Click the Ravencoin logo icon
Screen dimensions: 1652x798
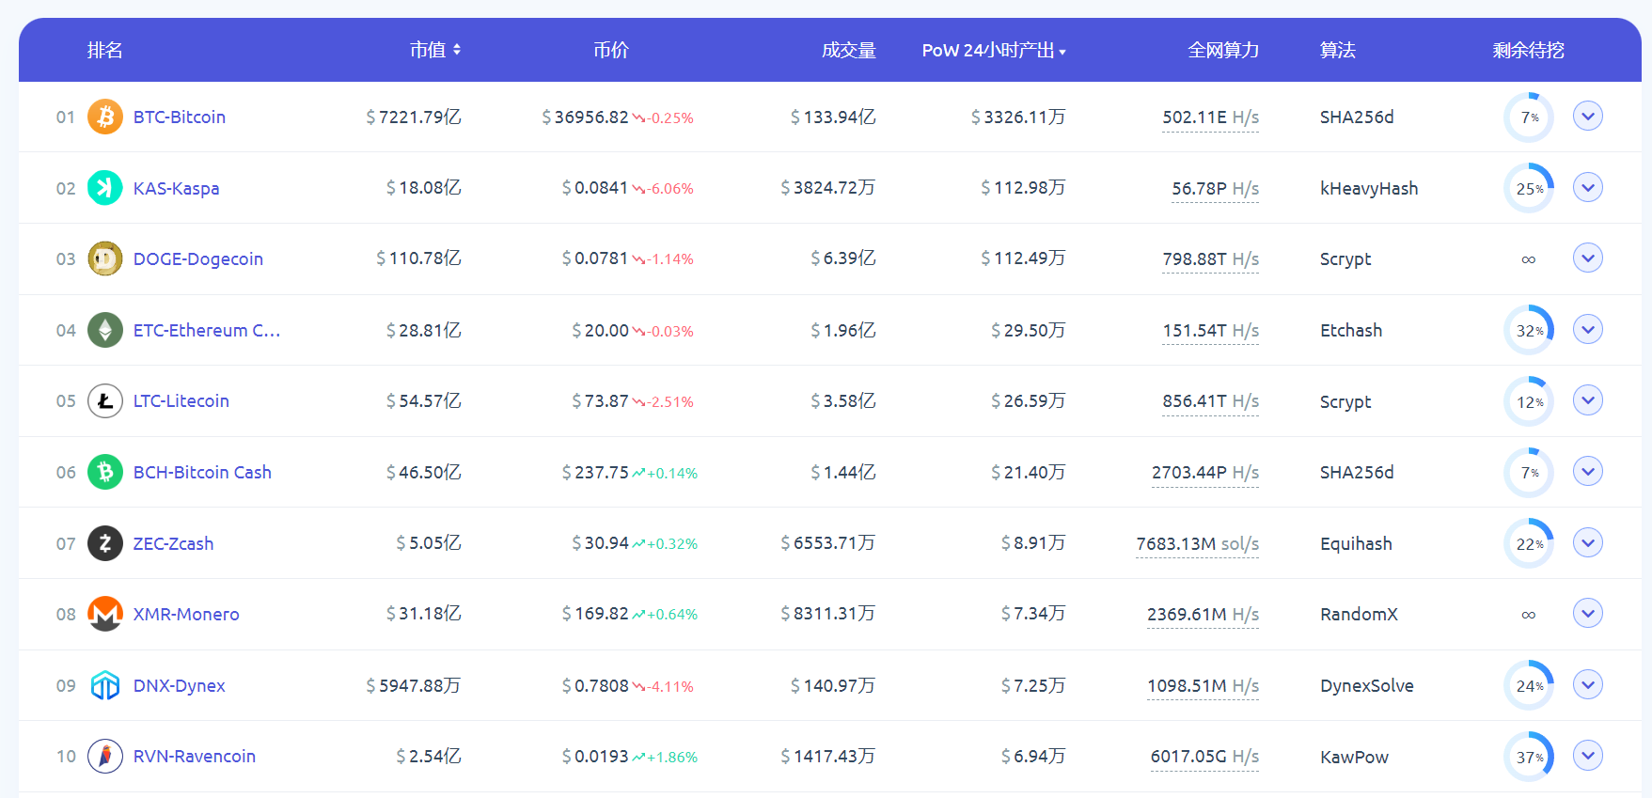point(105,756)
